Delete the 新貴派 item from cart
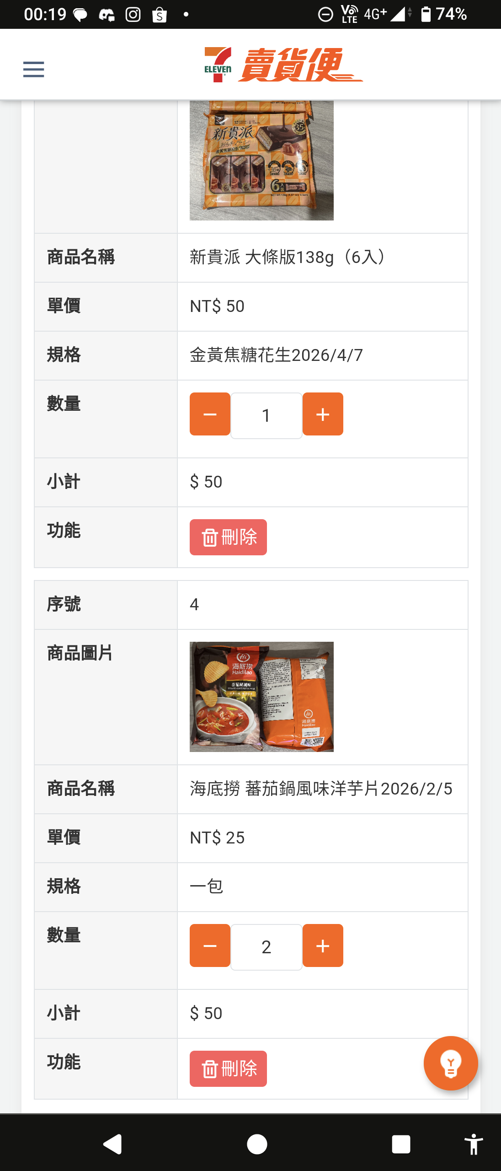The image size is (501, 1171). 228,537
